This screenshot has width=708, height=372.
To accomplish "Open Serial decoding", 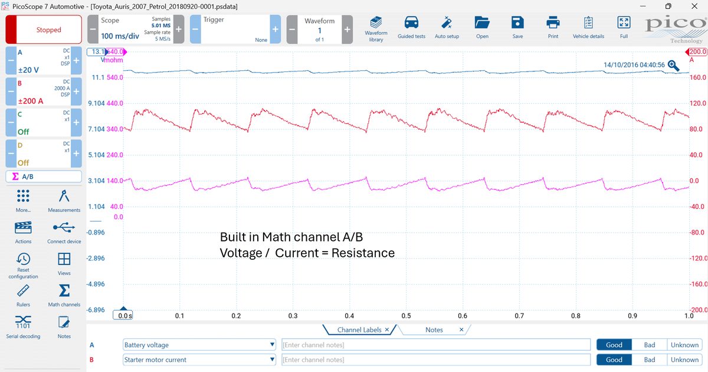I will coord(23,327).
